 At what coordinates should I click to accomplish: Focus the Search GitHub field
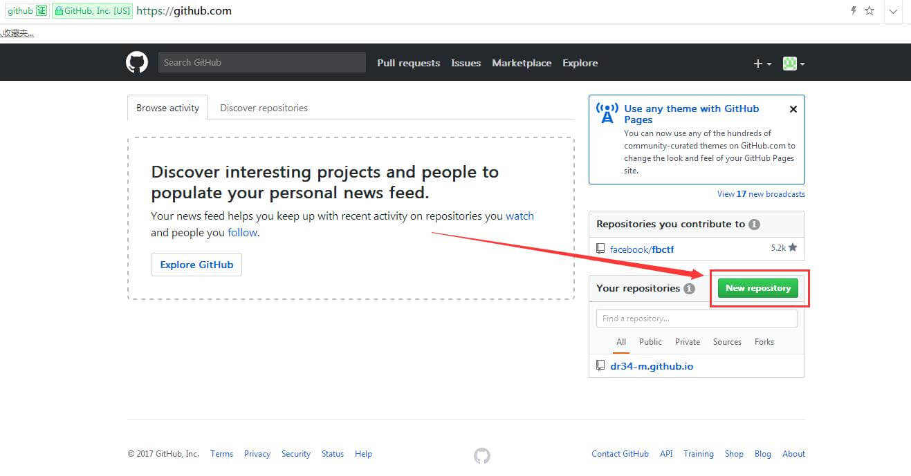point(261,62)
